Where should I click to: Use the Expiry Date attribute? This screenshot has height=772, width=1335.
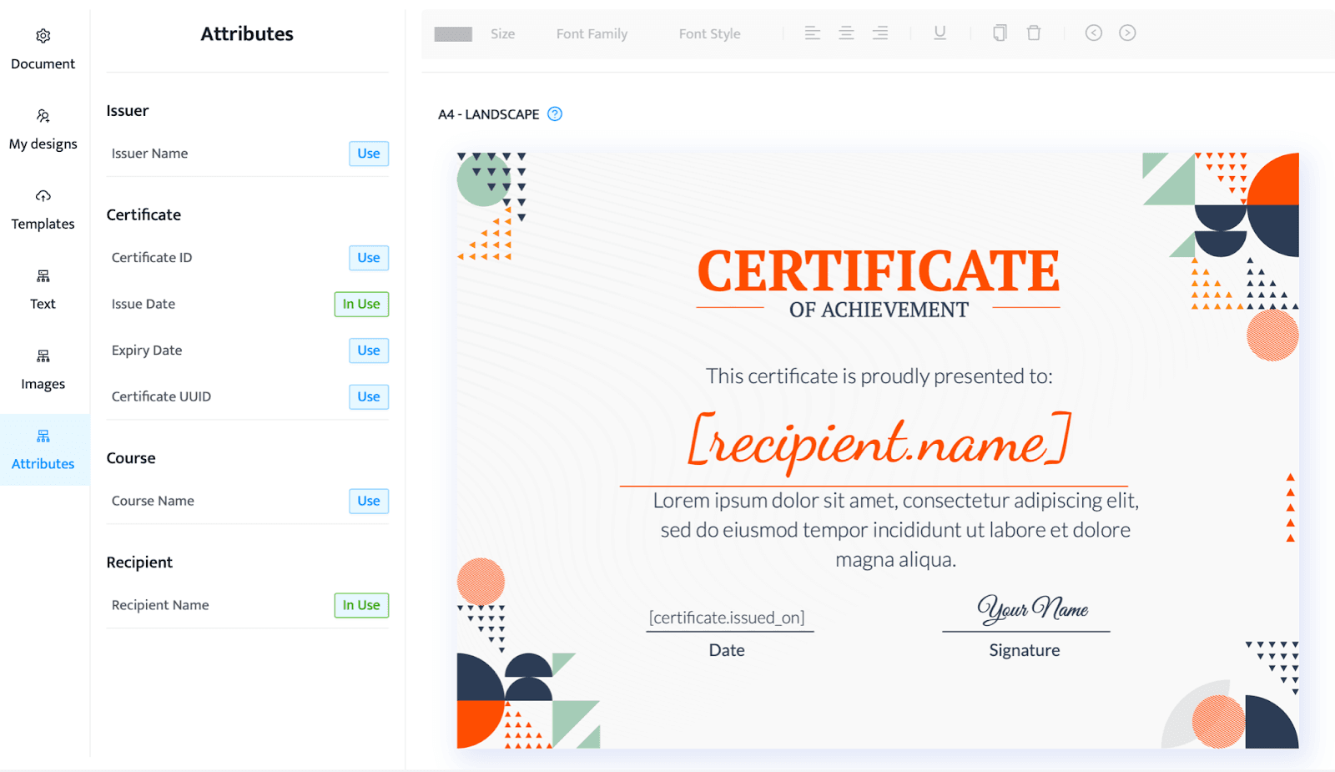click(369, 351)
